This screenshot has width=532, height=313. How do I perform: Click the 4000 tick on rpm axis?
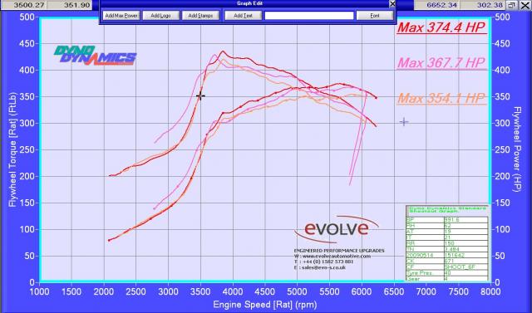(233, 291)
